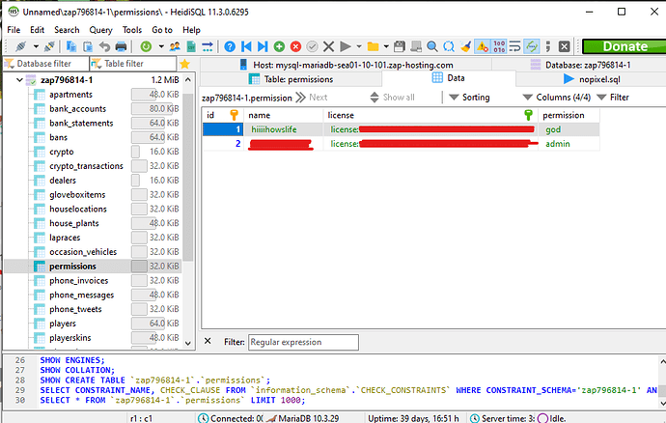Run the query with play icon
Viewport: 666px width, 423px height.
click(346, 46)
